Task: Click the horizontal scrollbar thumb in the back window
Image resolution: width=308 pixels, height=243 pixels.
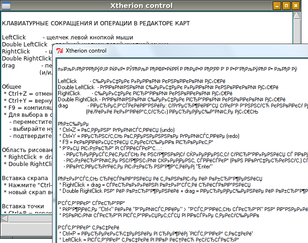Action: pyautogui.click(x=31, y=219)
